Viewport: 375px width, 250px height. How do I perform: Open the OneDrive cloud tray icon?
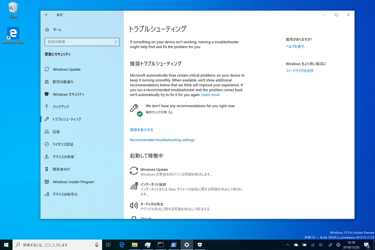pos(296,245)
